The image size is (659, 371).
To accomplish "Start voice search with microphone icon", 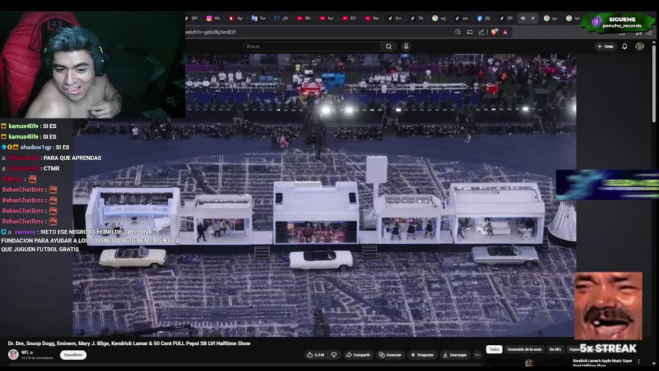I will 406,46.
